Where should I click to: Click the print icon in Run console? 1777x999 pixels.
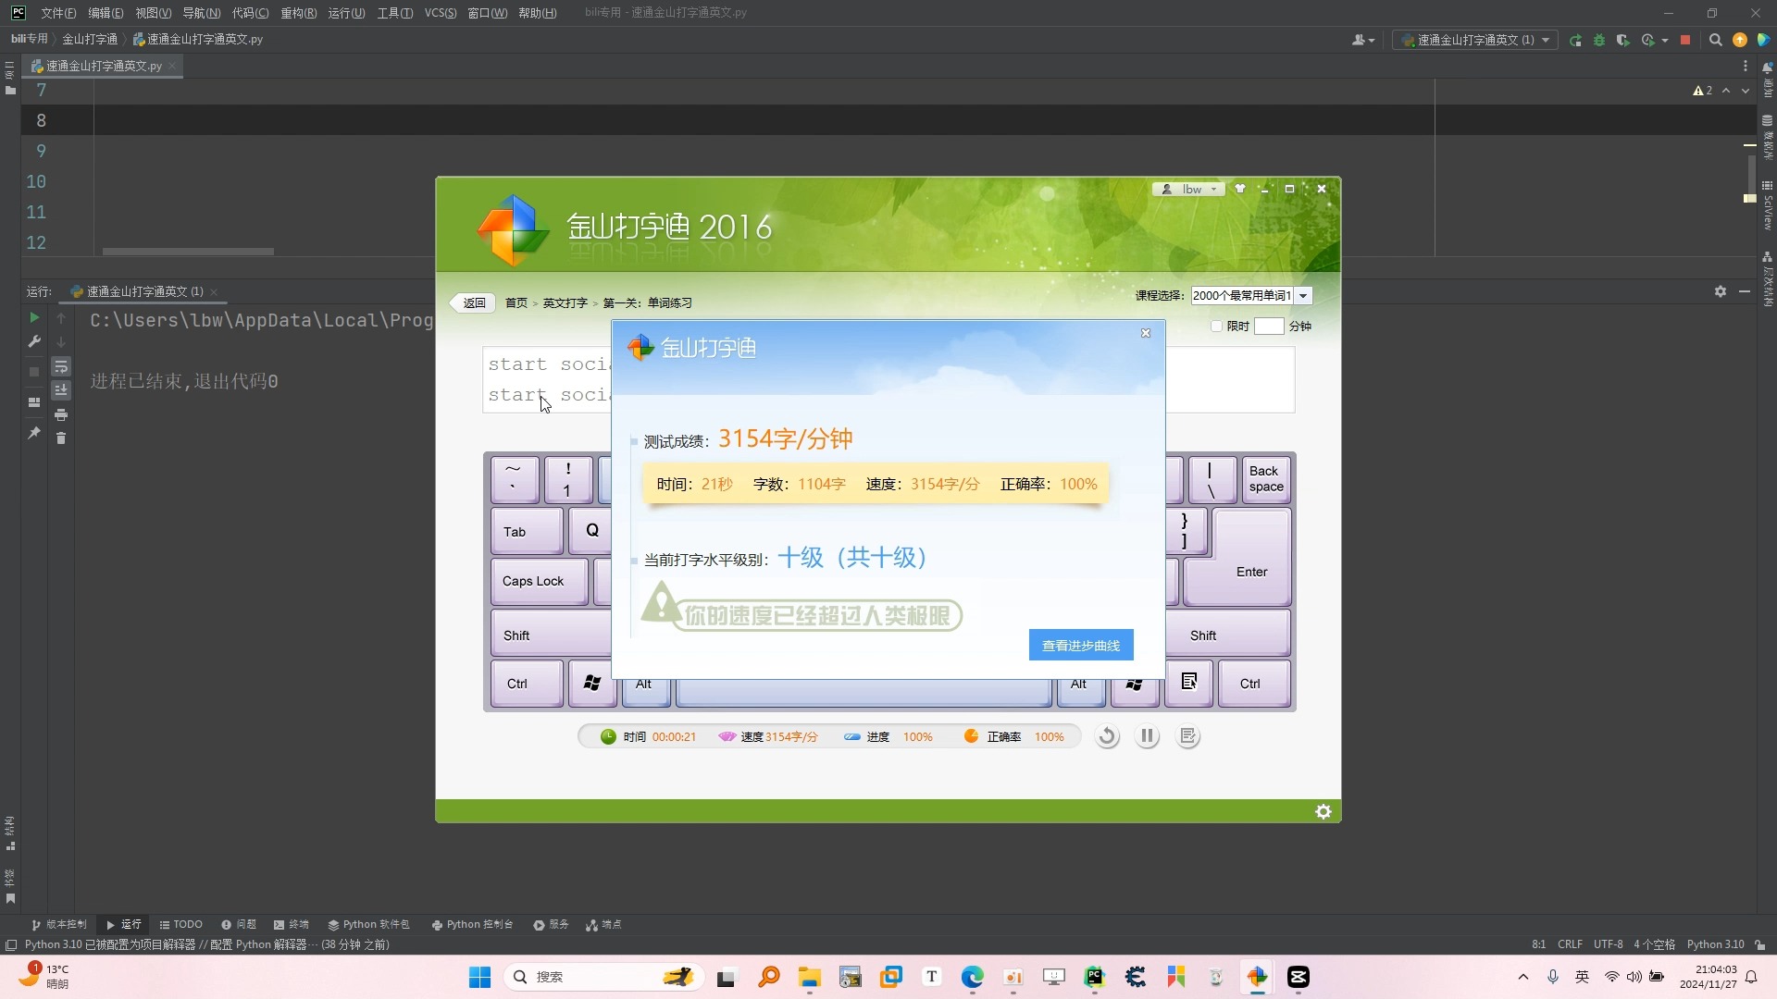[61, 414]
